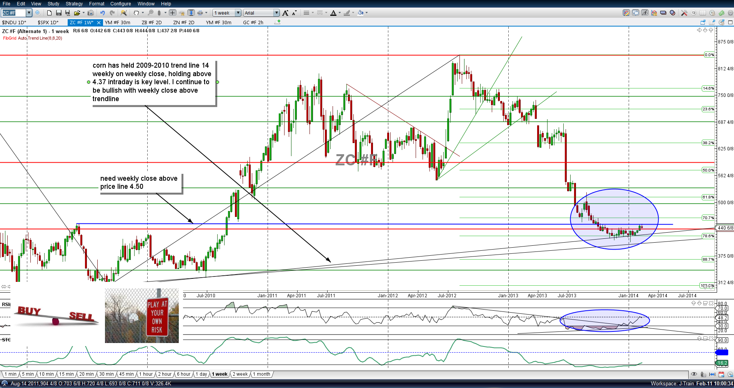Select the 1 month timeframe button

[x=261, y=374]
